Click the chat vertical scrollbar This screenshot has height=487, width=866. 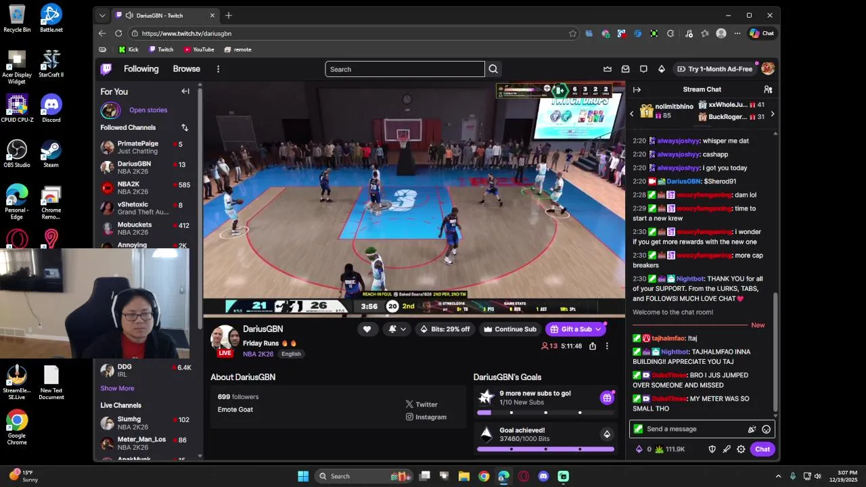pos(776,353)
